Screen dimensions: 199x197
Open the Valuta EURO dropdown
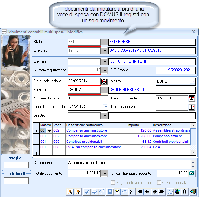coord(193,81)
